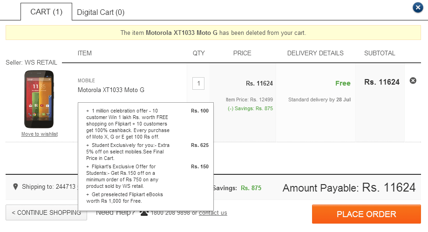Remove Moto G item using gray X icon
428x232 pixels.
(x=413, y=80)
